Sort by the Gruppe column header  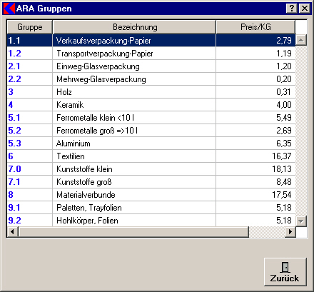click(30, 27)
